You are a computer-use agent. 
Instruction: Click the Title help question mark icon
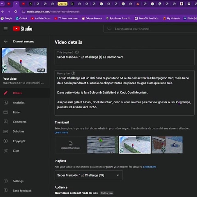(x=77, y=52)
